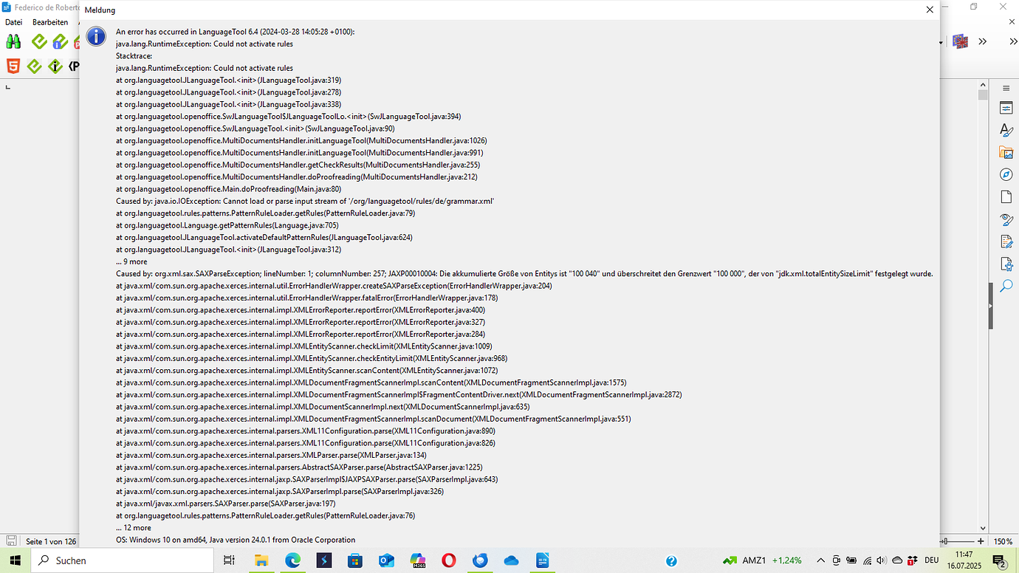
Task: Open the Accessibility Check sidebar deck
Action: (1006, 264)
